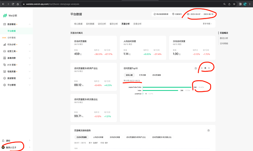
Task: Jump to 访问明细 anchor on right
Action: tap(224, 44)
